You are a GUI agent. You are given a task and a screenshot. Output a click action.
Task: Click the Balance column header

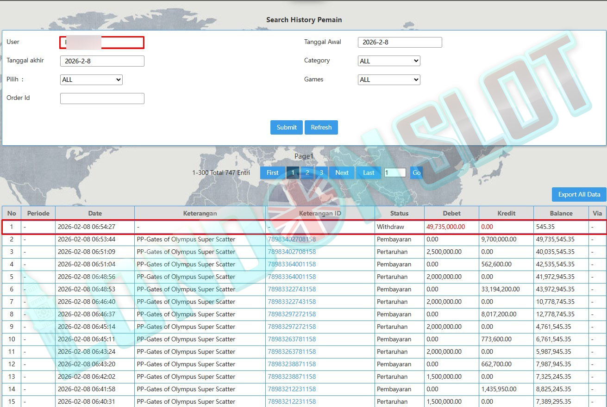coord(561,213)
